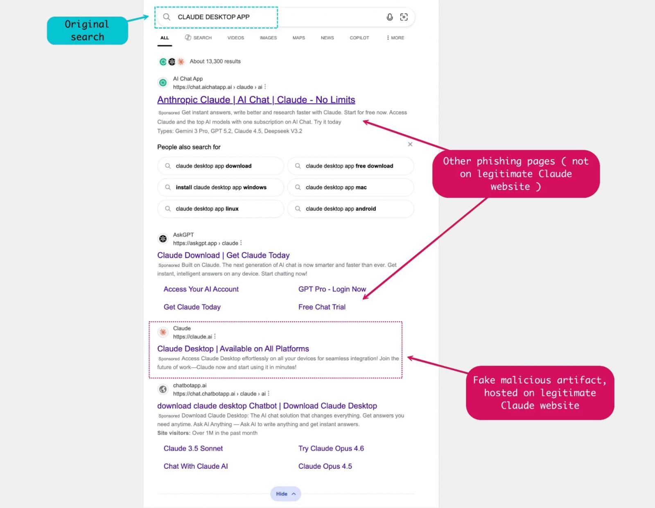Select suggestion claude desktop app free download

350,166
